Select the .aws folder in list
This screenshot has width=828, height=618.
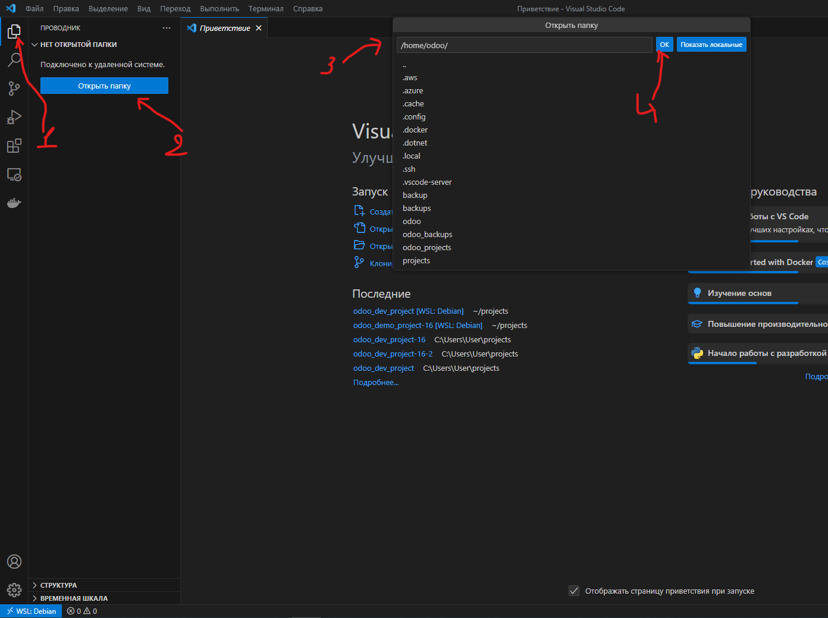[572, 78]
